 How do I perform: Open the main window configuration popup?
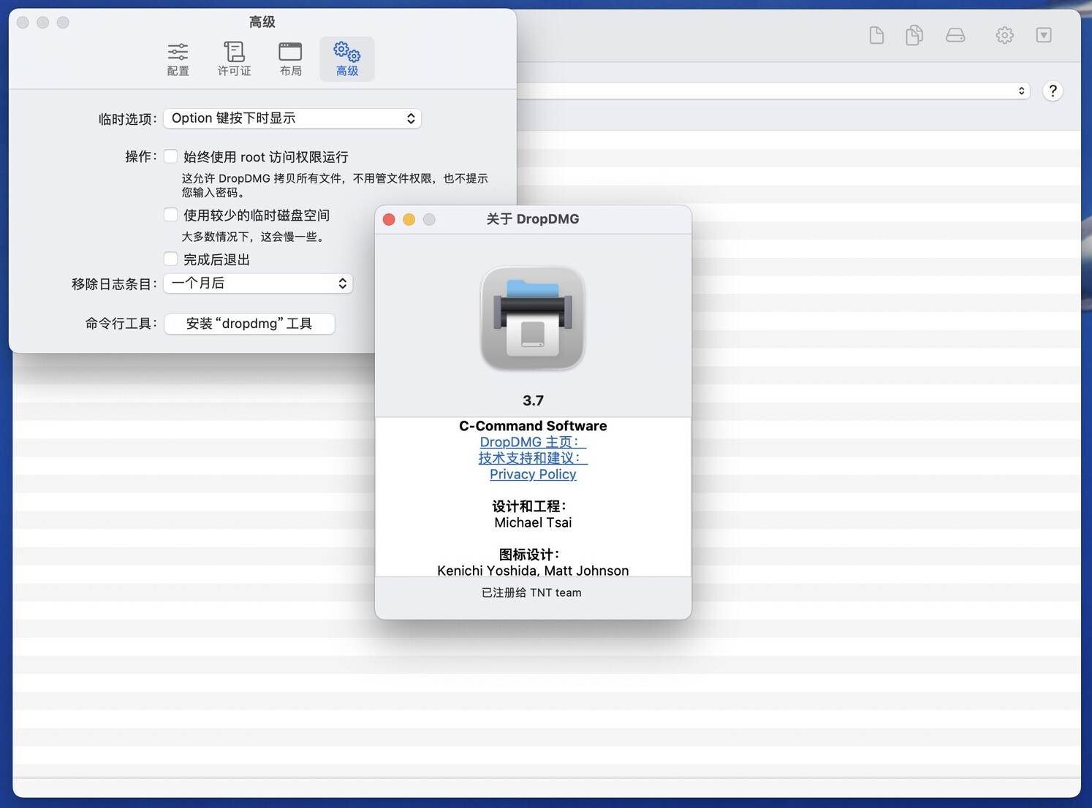tap(775, 91)
